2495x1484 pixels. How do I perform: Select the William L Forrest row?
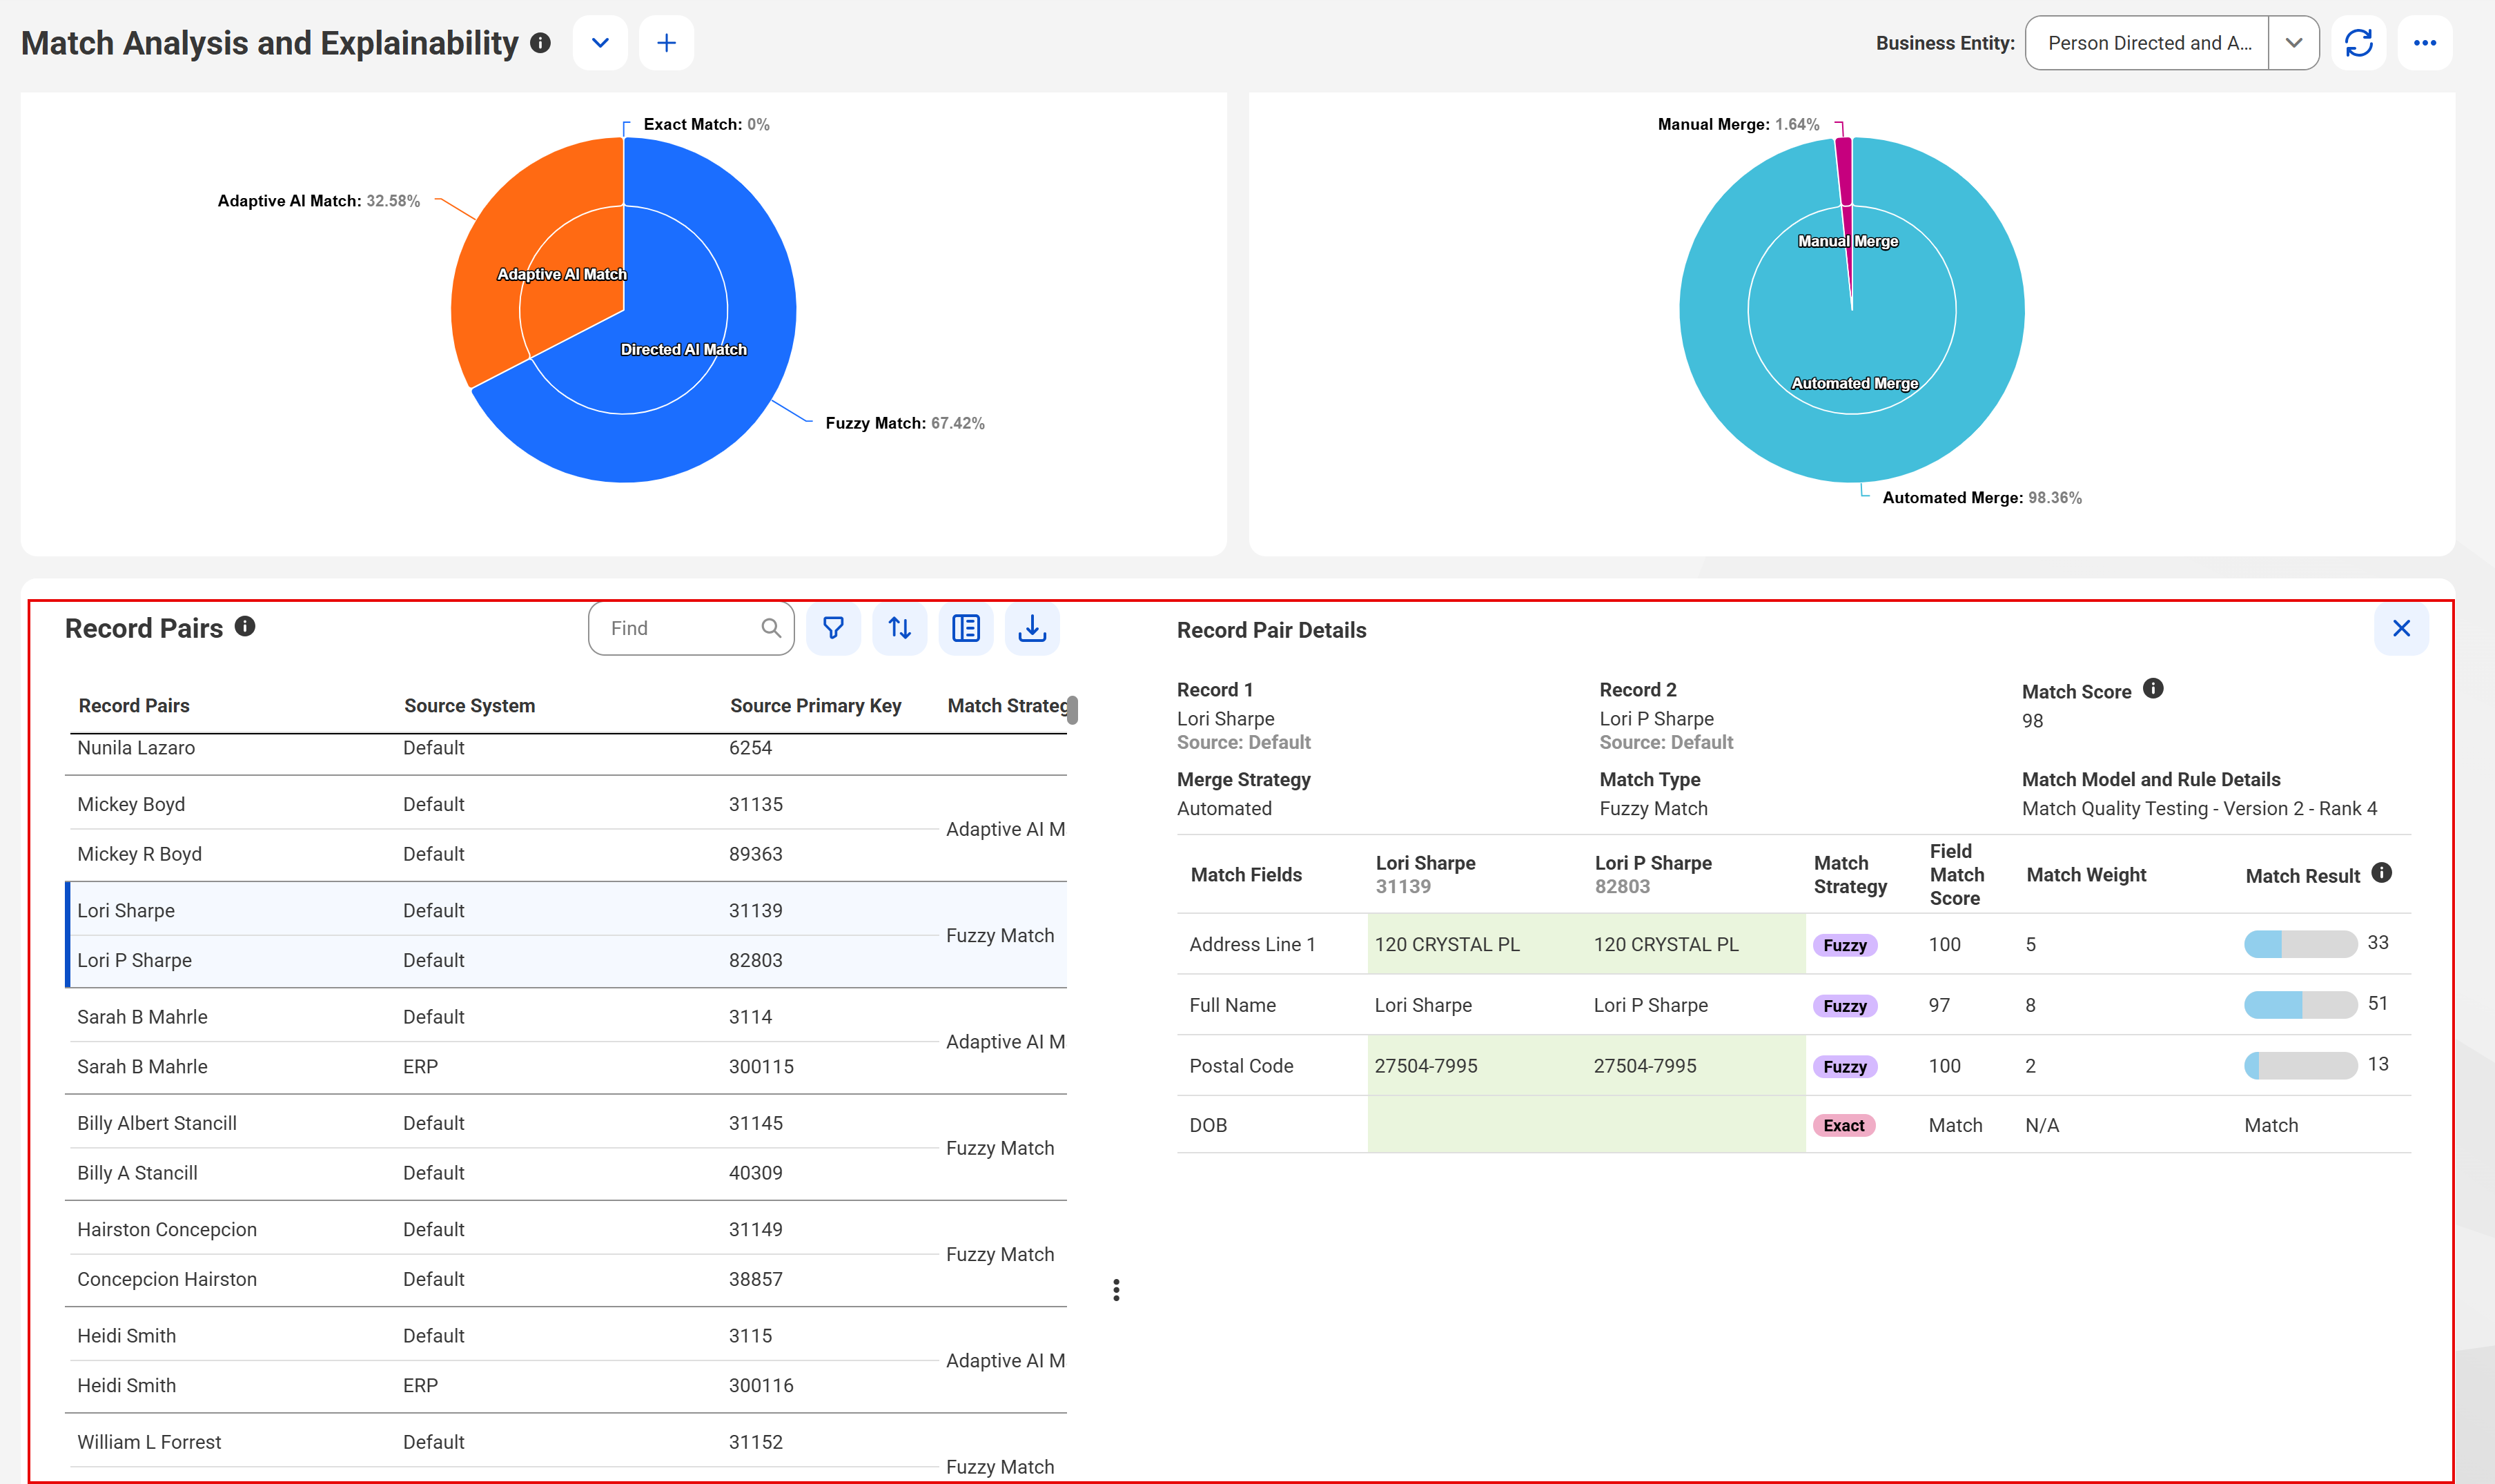point(504,1442)
